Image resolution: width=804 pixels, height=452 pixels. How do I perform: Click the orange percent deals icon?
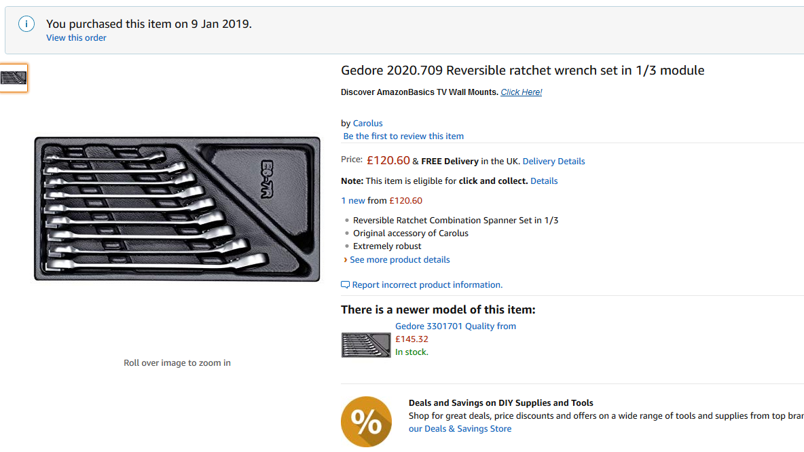pos(366,421)
